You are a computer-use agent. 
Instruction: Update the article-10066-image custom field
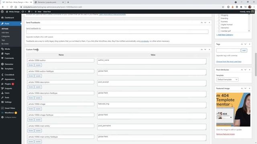point(38,109)
